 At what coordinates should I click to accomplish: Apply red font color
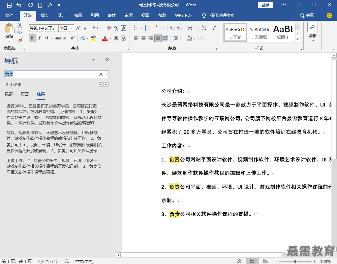pos(105,38)
